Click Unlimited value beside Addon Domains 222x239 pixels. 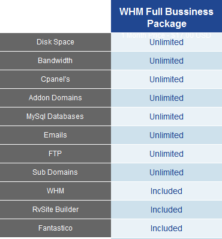pos(166,98)
